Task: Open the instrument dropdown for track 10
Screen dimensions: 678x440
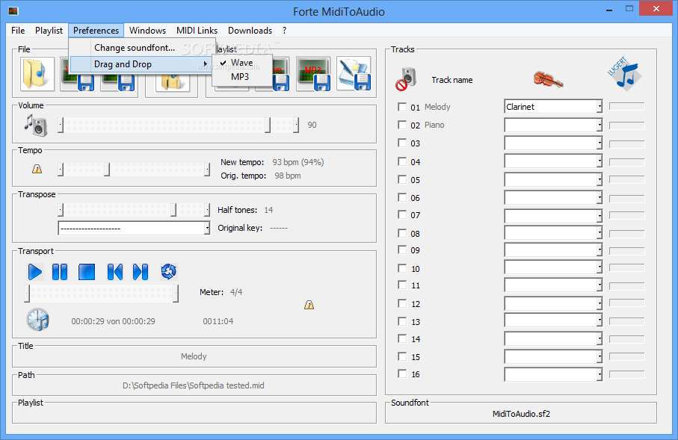Action: point(600,268)
